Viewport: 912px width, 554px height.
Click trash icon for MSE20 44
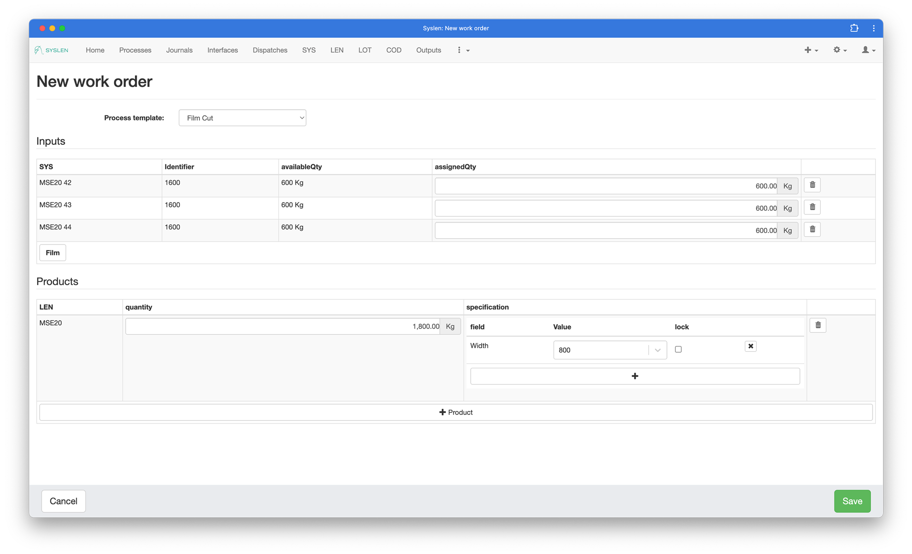[812, 230]
